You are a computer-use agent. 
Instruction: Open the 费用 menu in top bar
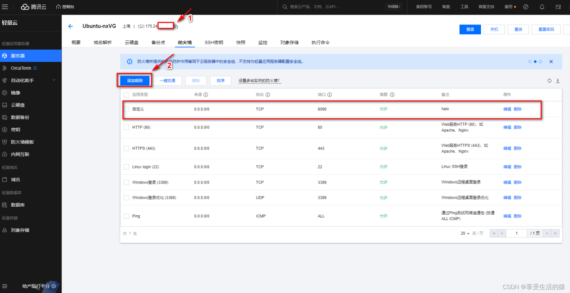(x=508, y=7)
